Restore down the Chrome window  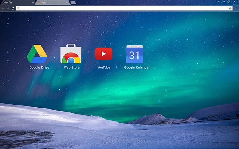pyautogui.click(x=229, y=1)
